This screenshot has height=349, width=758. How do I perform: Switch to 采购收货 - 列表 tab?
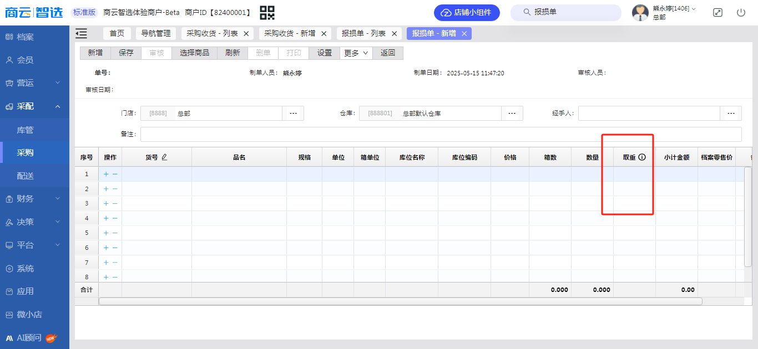click(x=212, y=34)
